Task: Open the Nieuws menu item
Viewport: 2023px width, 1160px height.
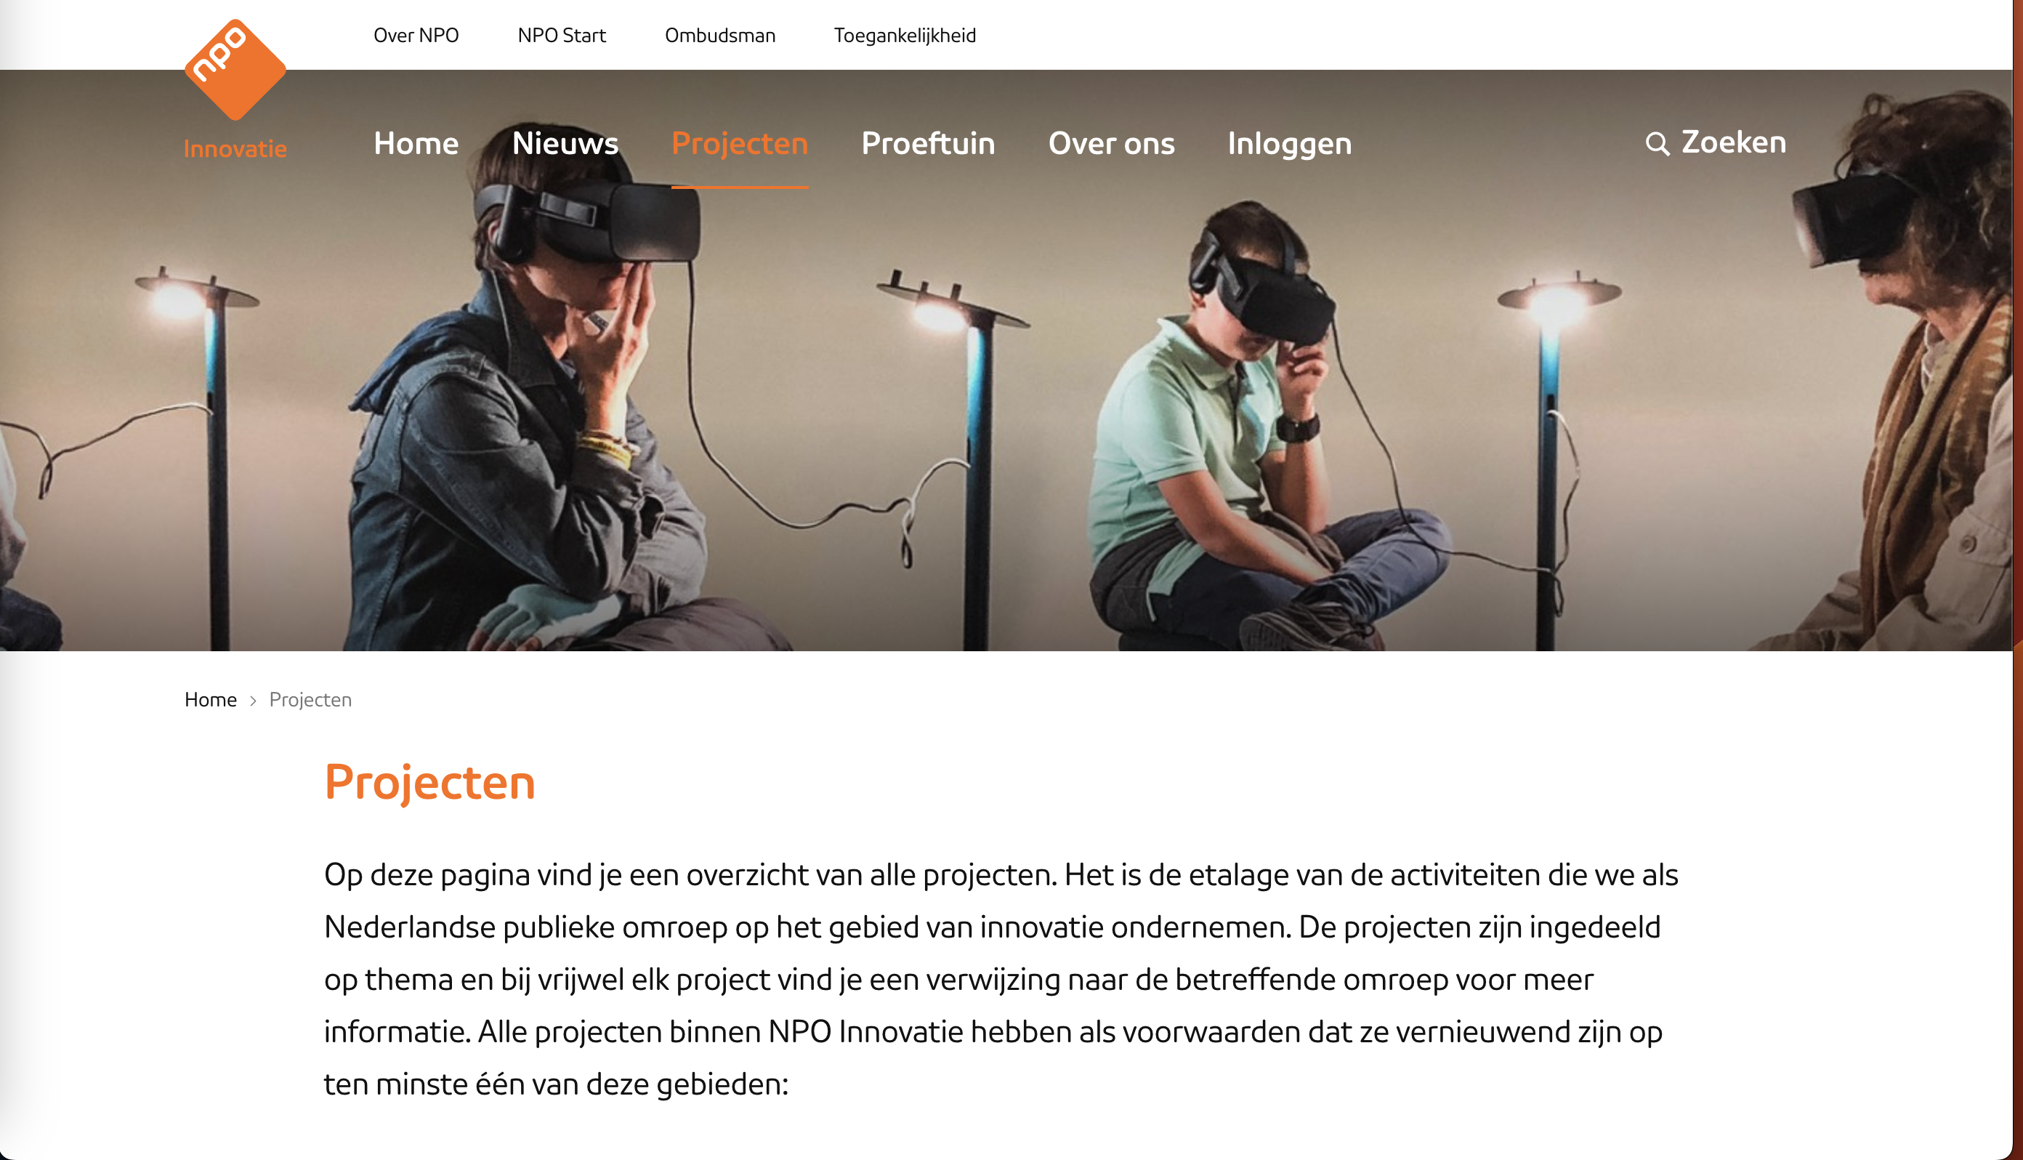Action: point(565,143)
